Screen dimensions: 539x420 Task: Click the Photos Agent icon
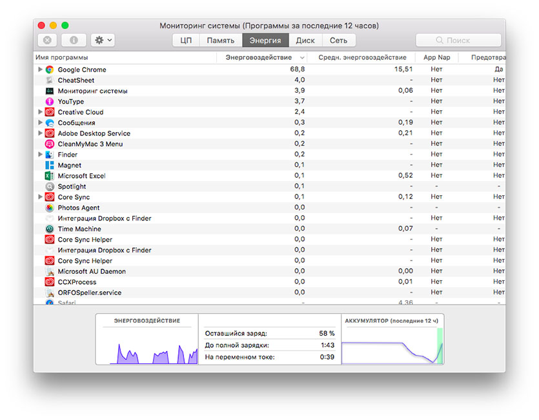pyautogui.click(x=50, y=208)
